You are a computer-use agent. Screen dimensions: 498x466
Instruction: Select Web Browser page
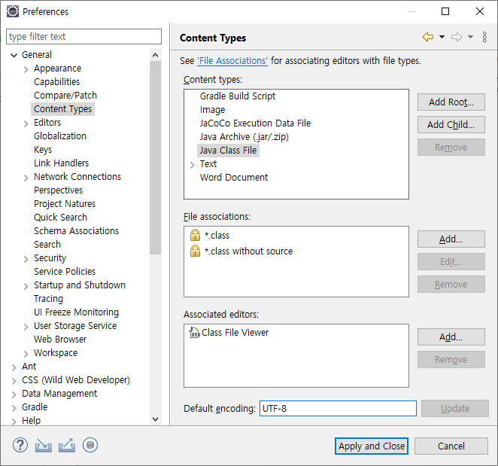pos(60,340)
